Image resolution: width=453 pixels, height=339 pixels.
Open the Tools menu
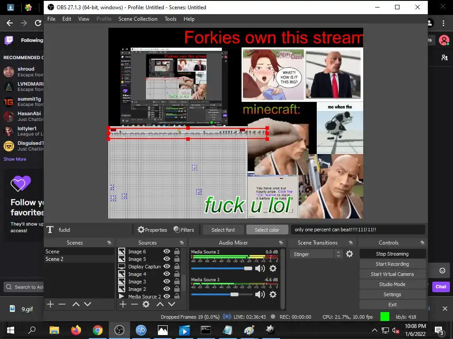pyautogui.click(x=170, y=19)
